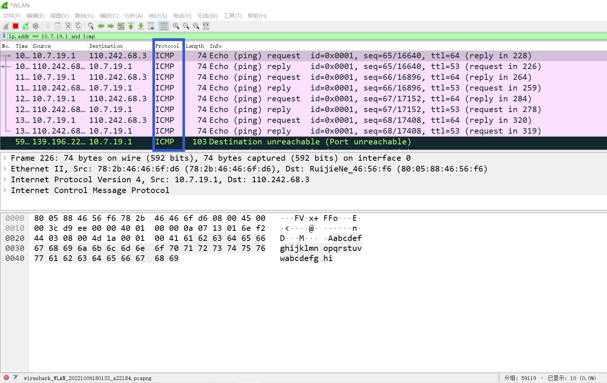Click the 分组: 59119 packet count
The image size is (607, 383).
click(x=520, y=378)
